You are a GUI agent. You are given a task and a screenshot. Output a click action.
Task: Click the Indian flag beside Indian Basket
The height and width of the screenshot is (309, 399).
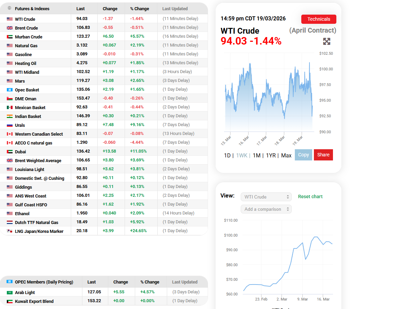(10, 116)
